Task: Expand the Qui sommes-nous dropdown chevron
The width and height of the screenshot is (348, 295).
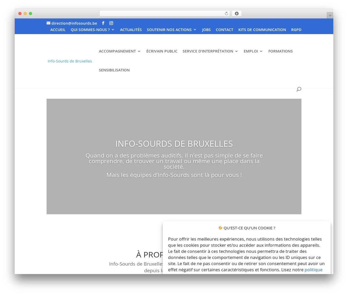Action: (x=113, y=30)
